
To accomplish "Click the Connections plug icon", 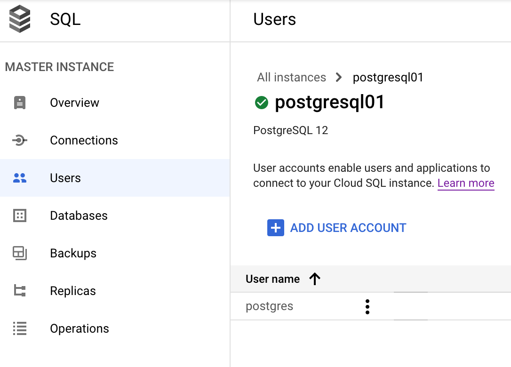I will (x=20, y=140).
